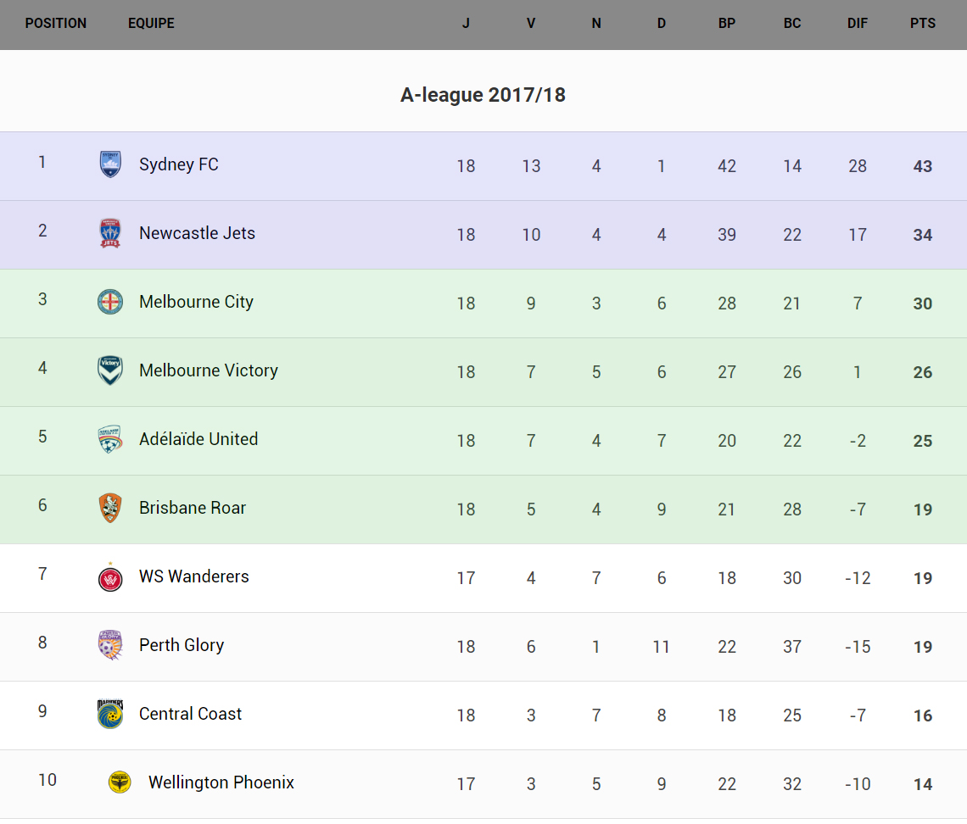The height and width of the screenshot is (824, 967).
Task: Sort by the DIF column header
Action: pyautogui.click(x=858, y=24)
